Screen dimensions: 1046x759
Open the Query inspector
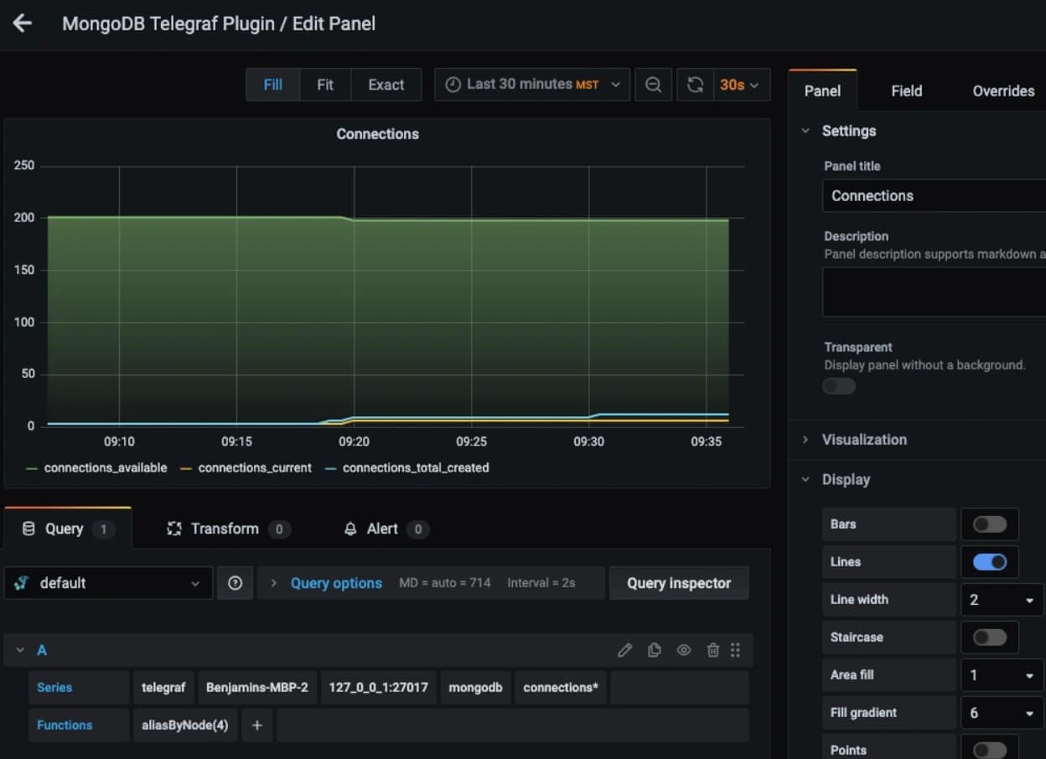tap(679, 583)
